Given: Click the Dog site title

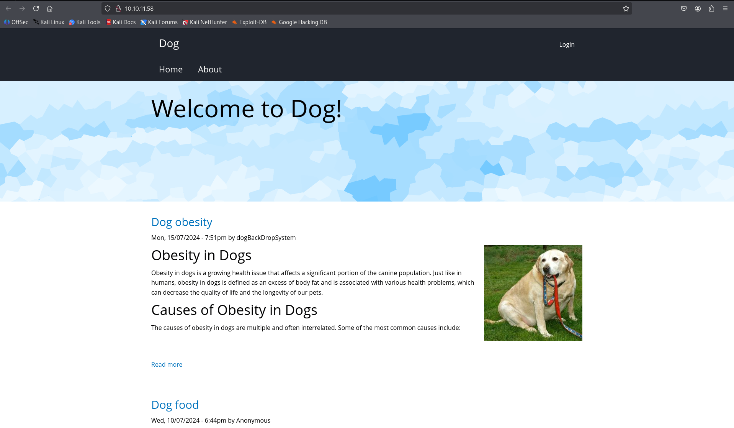Looking at the screenshot, I should pos(169,43).
